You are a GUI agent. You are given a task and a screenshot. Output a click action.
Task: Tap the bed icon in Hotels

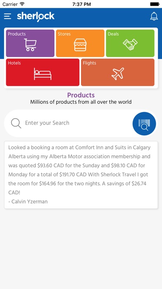[43, 74]
